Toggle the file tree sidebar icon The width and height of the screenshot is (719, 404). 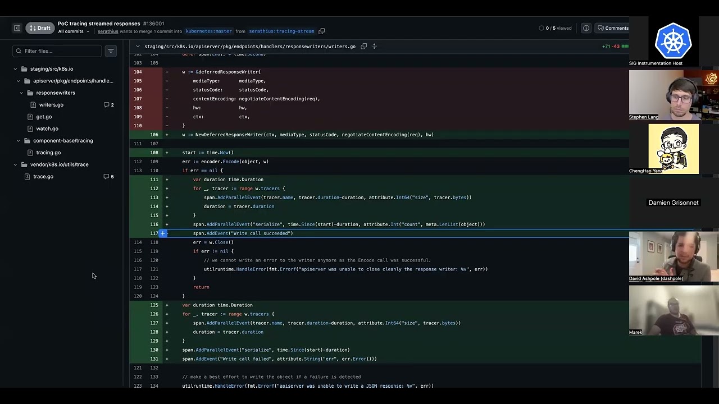coord(17,28)
